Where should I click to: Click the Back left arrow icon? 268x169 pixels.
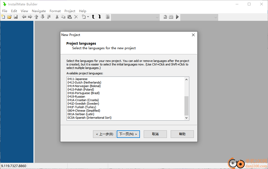point(24,17)
